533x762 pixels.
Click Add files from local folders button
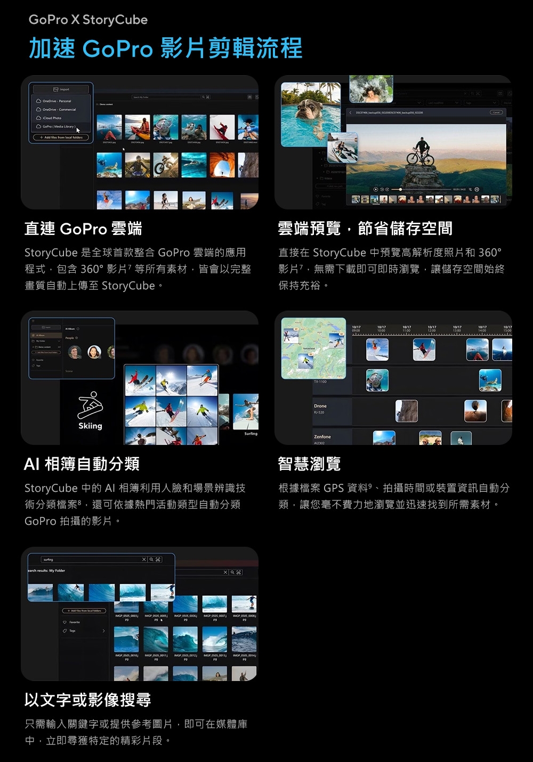pos(61,137)
